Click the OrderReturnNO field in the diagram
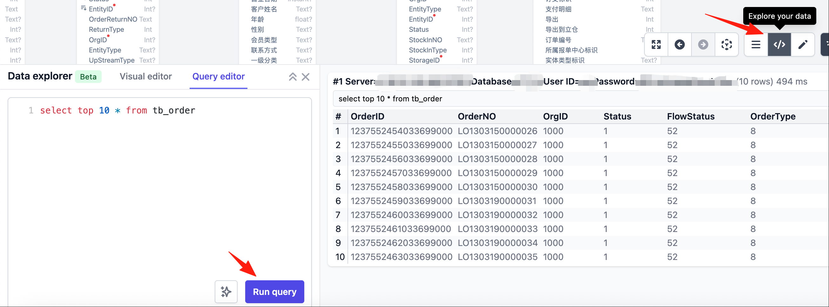This screenshot has height=307, width=829. click(113, 19)
